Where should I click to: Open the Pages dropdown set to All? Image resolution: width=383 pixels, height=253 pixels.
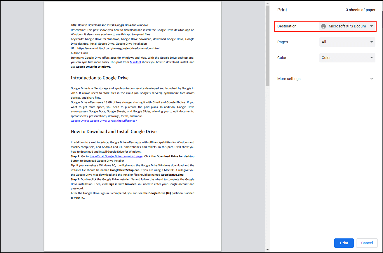tap(347, 42)
